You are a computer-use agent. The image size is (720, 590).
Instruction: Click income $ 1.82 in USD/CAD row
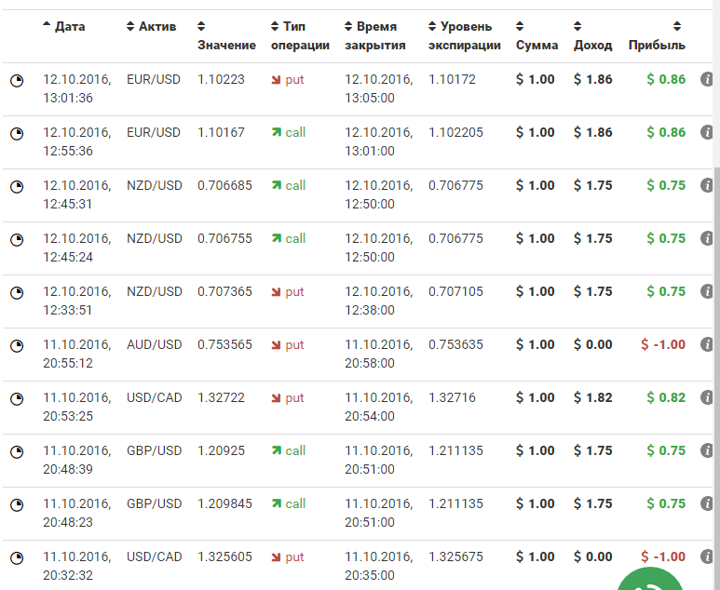(592, 397)
